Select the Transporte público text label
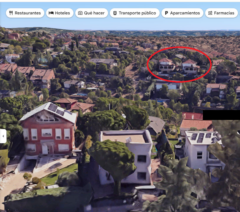 tap(137, 13)
